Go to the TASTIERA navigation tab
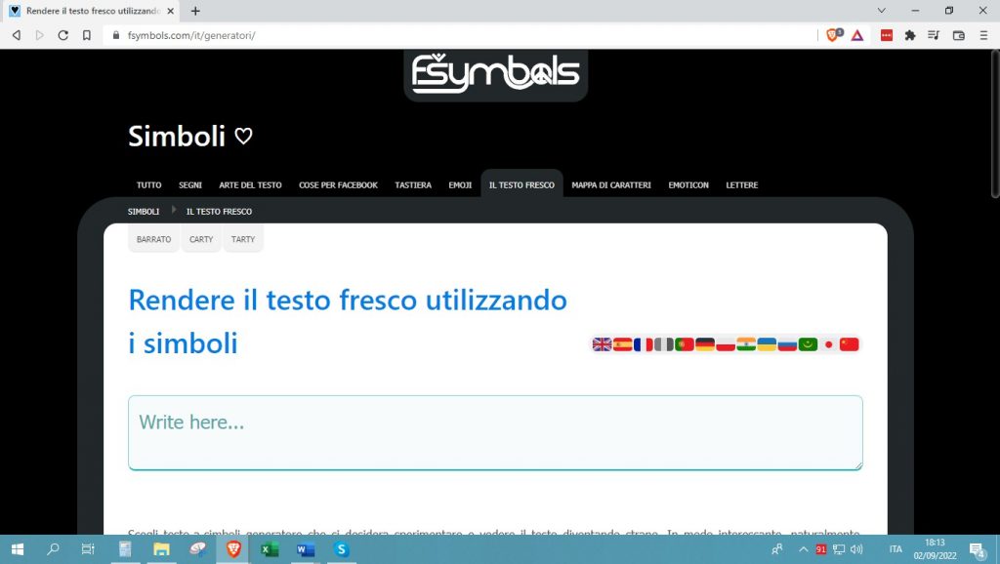Viewport: 1000px width, 564px height. [413, 184]
